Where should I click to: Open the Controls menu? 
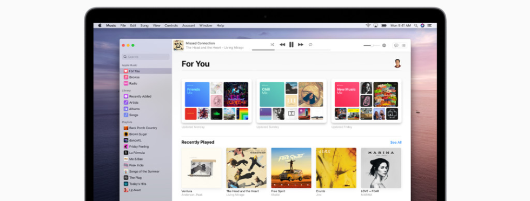coord(171,25)
